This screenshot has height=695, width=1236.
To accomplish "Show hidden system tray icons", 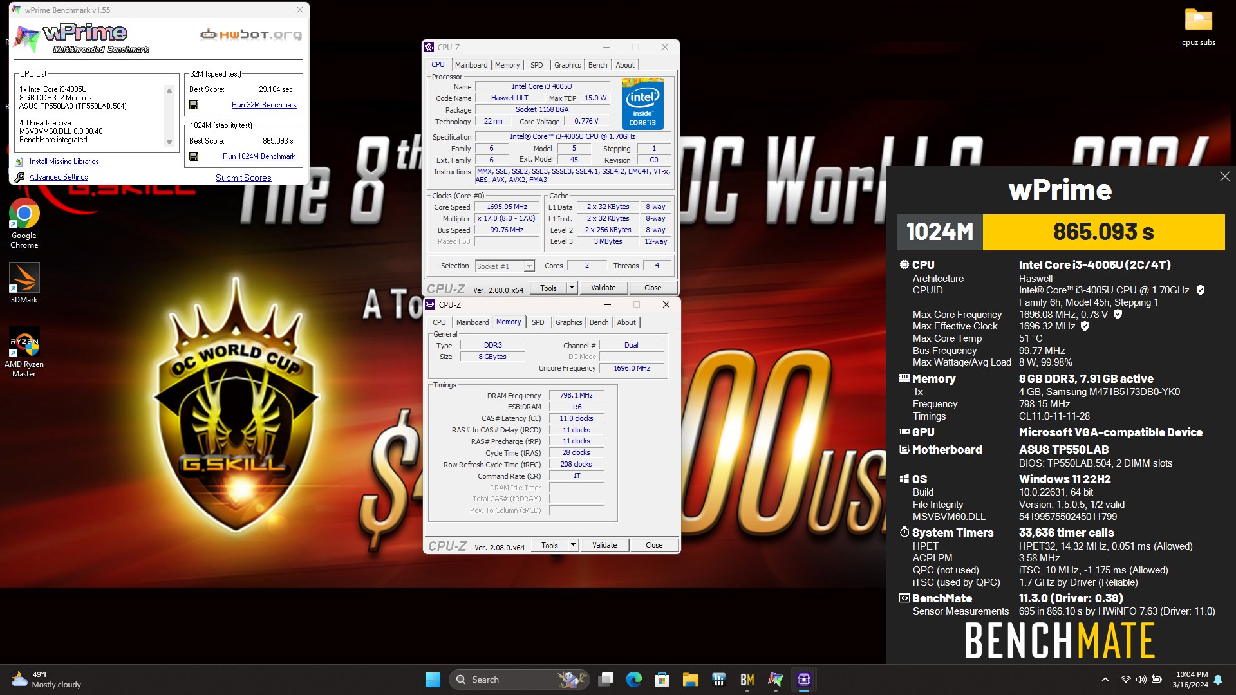I will click(1105, 680).
